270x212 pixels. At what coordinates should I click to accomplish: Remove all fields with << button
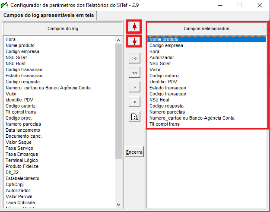click(x=134, y=73)
